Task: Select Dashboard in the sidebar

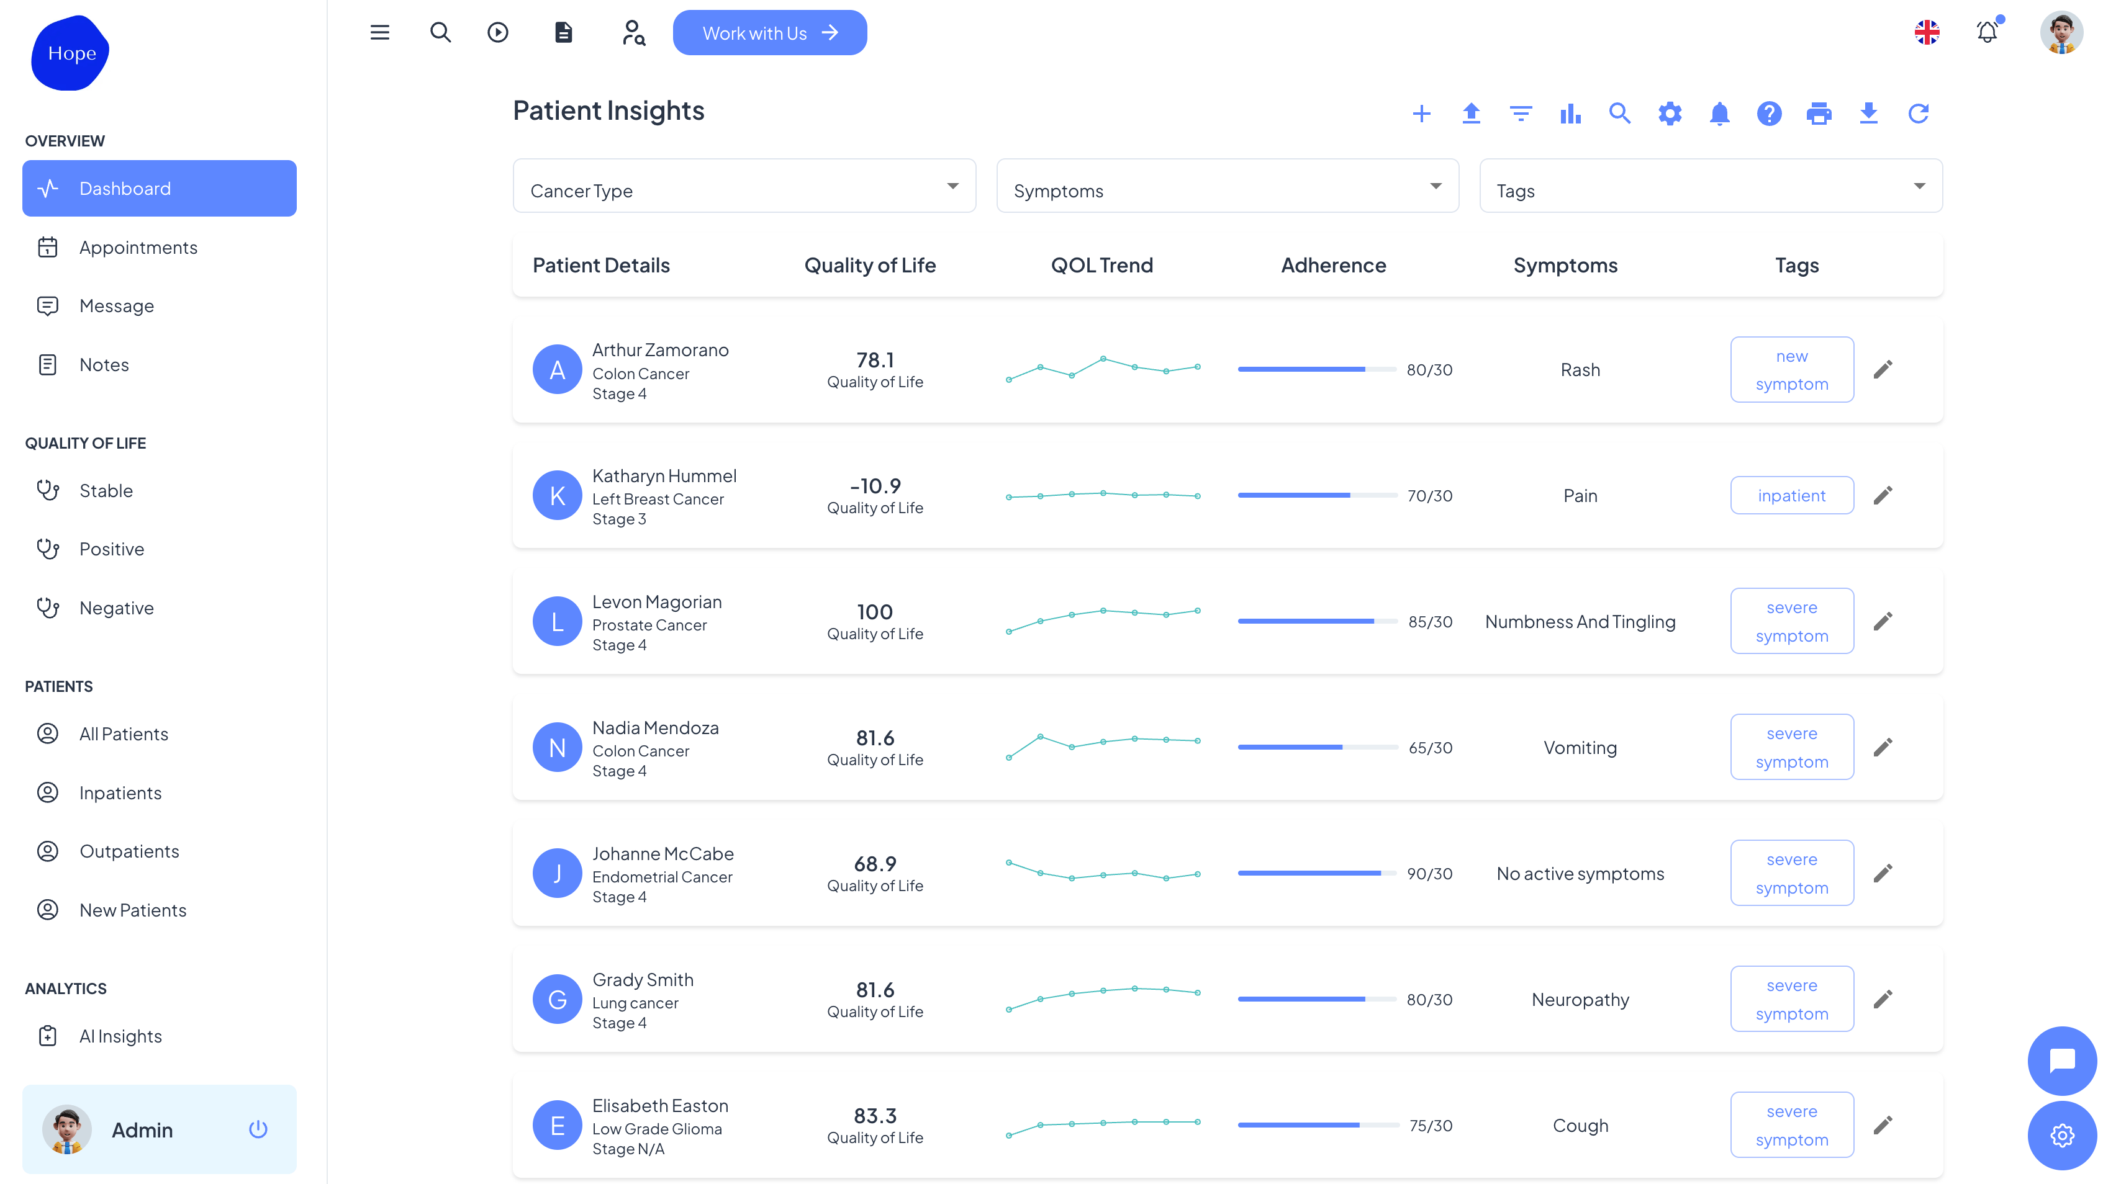Action: (x=159, y=189)
